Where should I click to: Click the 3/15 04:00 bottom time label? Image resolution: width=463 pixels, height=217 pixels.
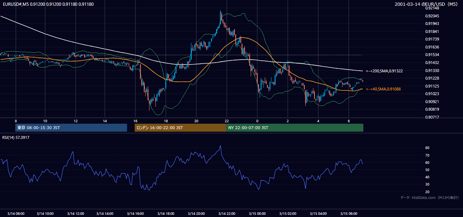318,213
